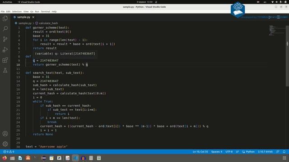Open LibreOffice Writer document icon in dock
Image resolution: width=289 pixels, height=162 pixels.
coord(20,158)
